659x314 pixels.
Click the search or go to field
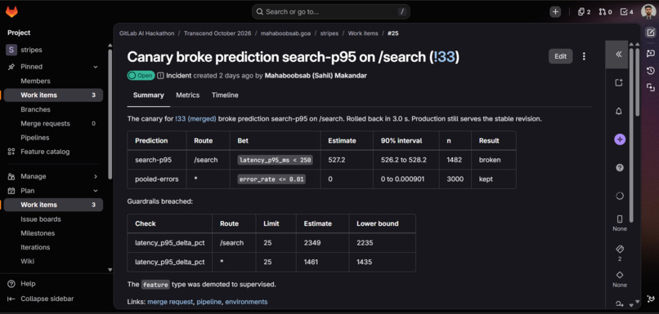331,11
